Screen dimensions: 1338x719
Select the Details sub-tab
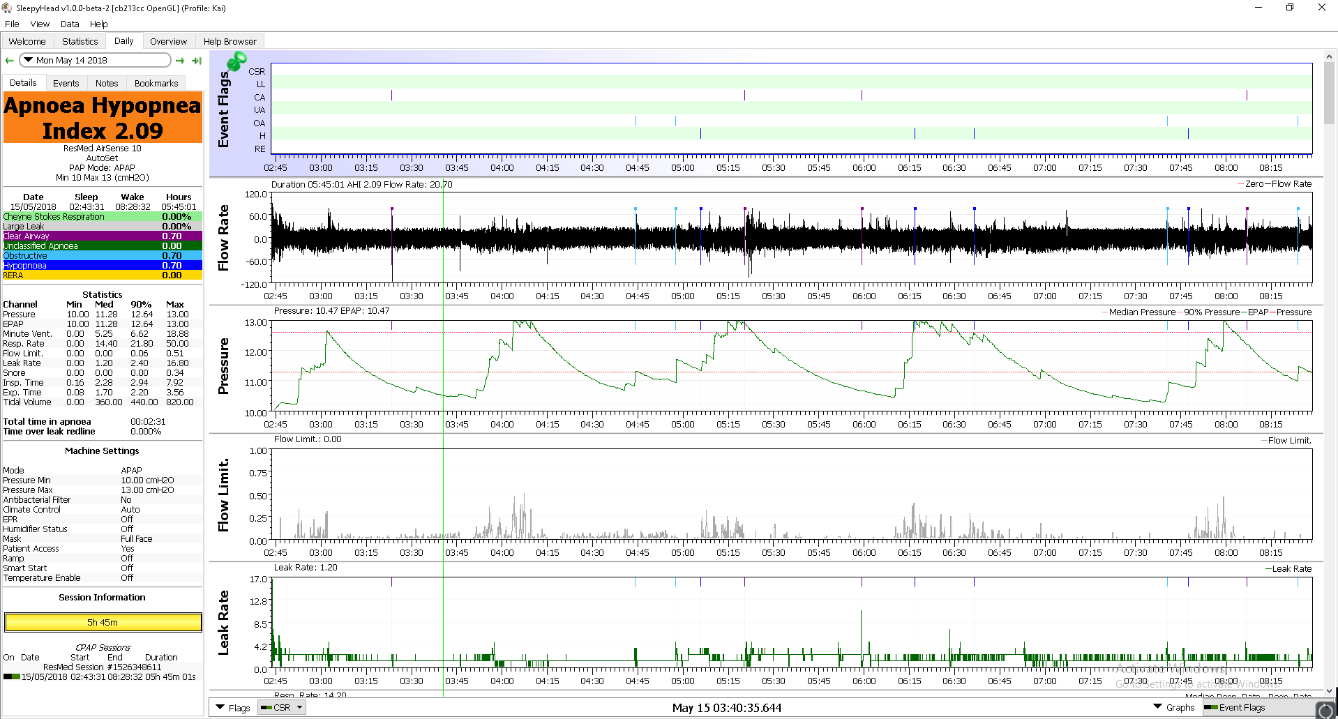(x=23, y=82)
